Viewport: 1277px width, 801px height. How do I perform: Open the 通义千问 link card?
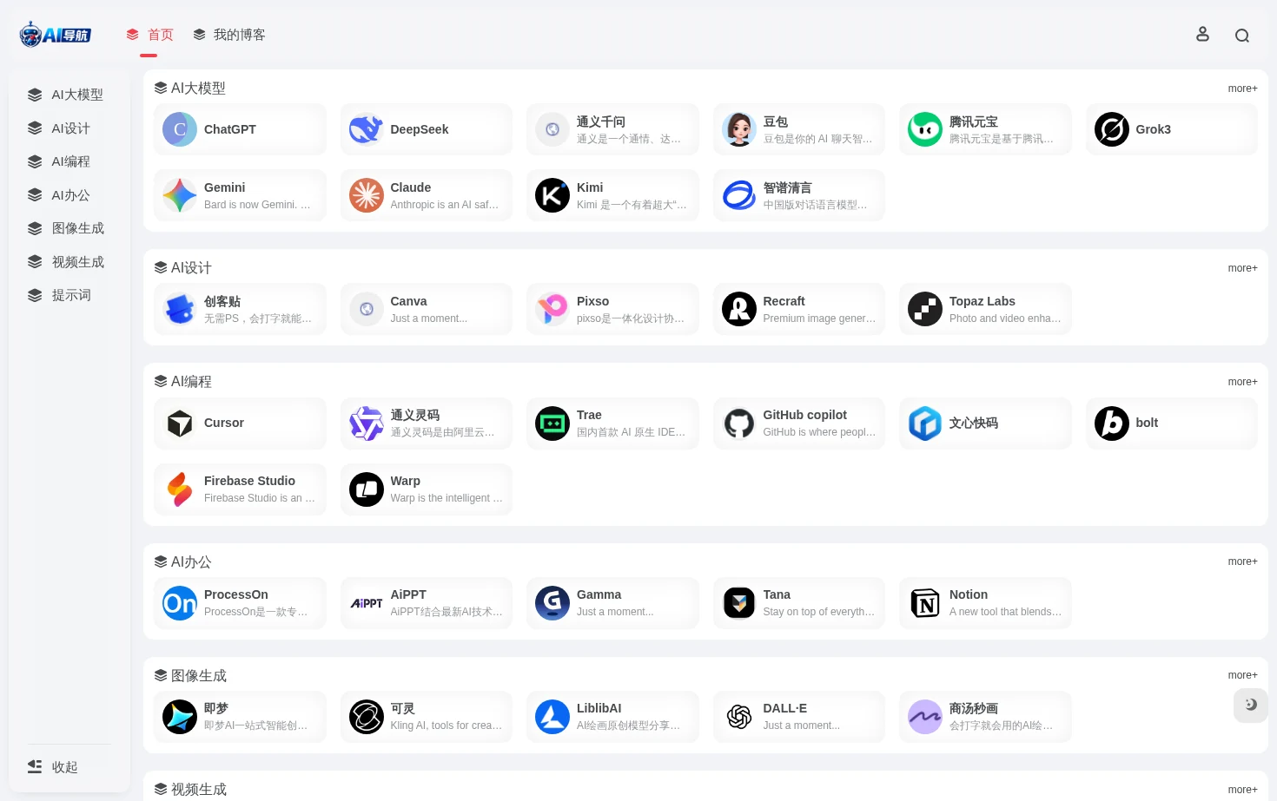[612, 129]
